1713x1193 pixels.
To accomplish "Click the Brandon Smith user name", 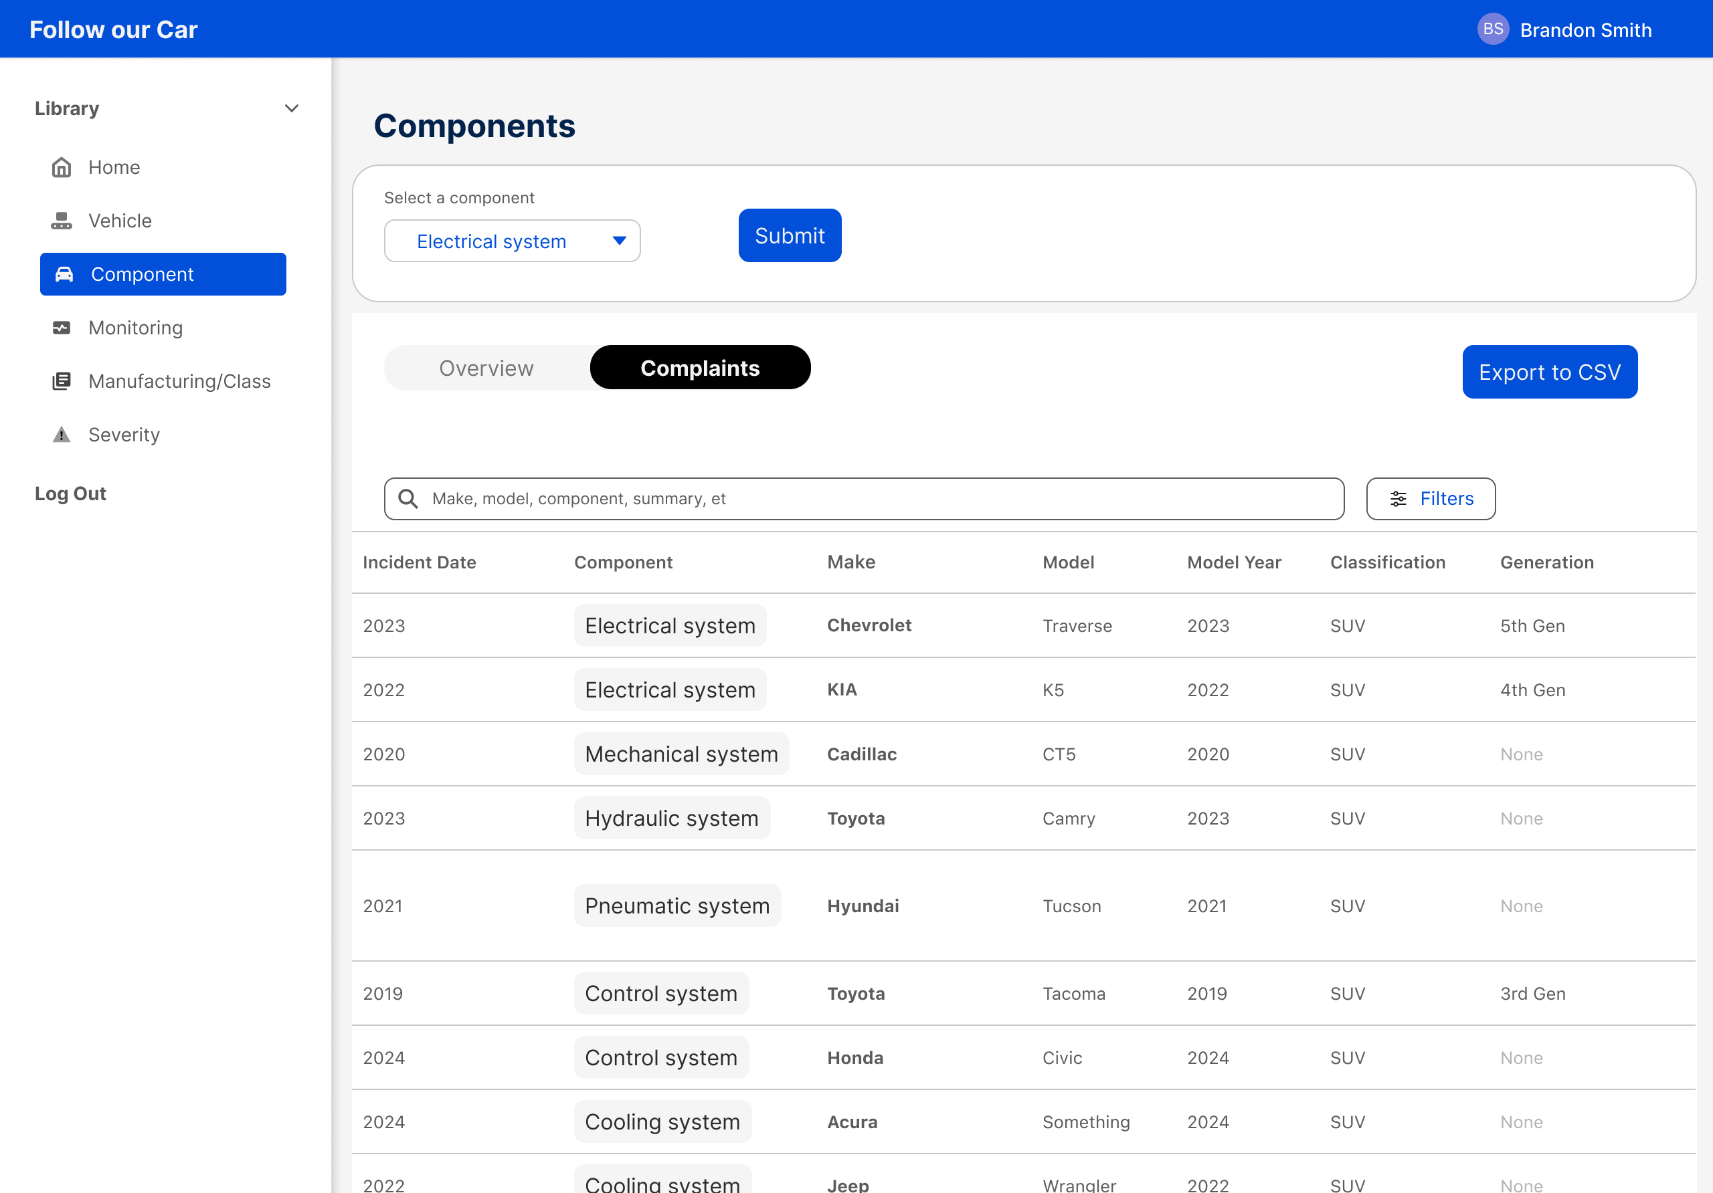I will tap(1585, 30).
